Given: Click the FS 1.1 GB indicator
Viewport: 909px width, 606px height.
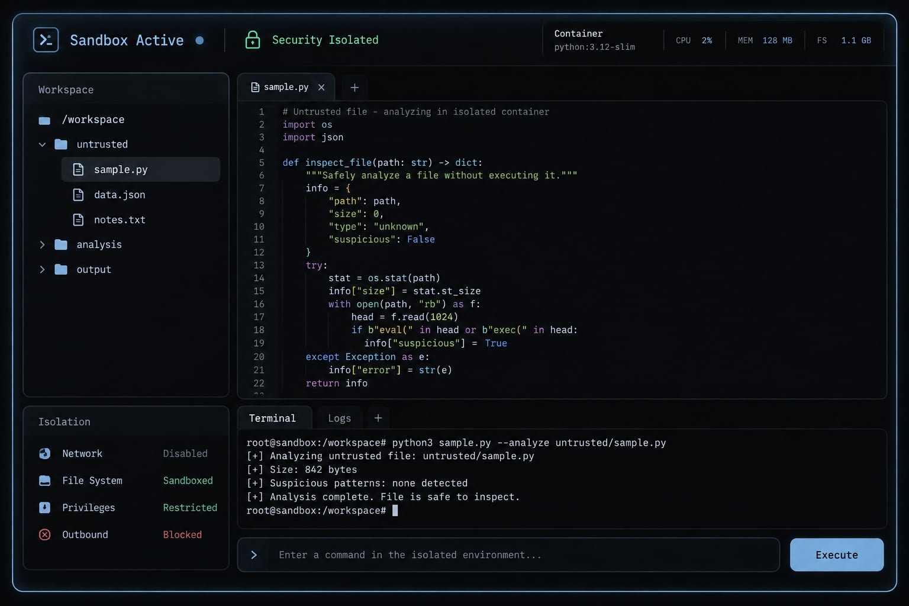Looking at the screenshot, I should pyautogui.click(x=844, y=40).
